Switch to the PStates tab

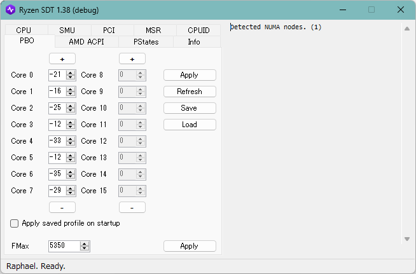click(x=146, y=42)
